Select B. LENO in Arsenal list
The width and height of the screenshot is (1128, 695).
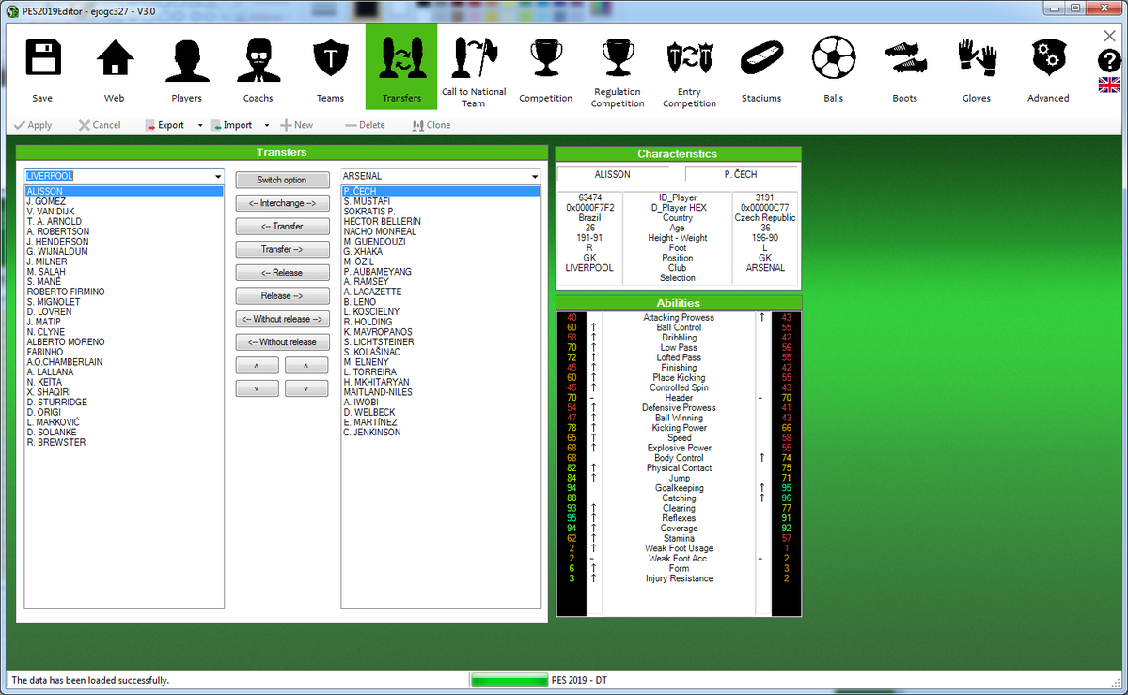click(441, 302)
